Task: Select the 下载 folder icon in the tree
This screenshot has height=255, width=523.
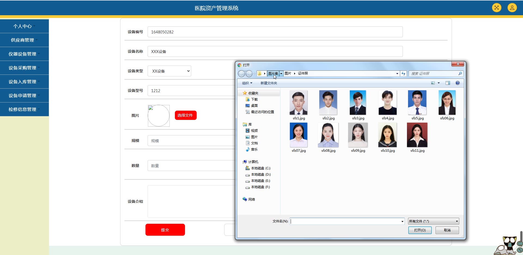Action: pos(248,99)
